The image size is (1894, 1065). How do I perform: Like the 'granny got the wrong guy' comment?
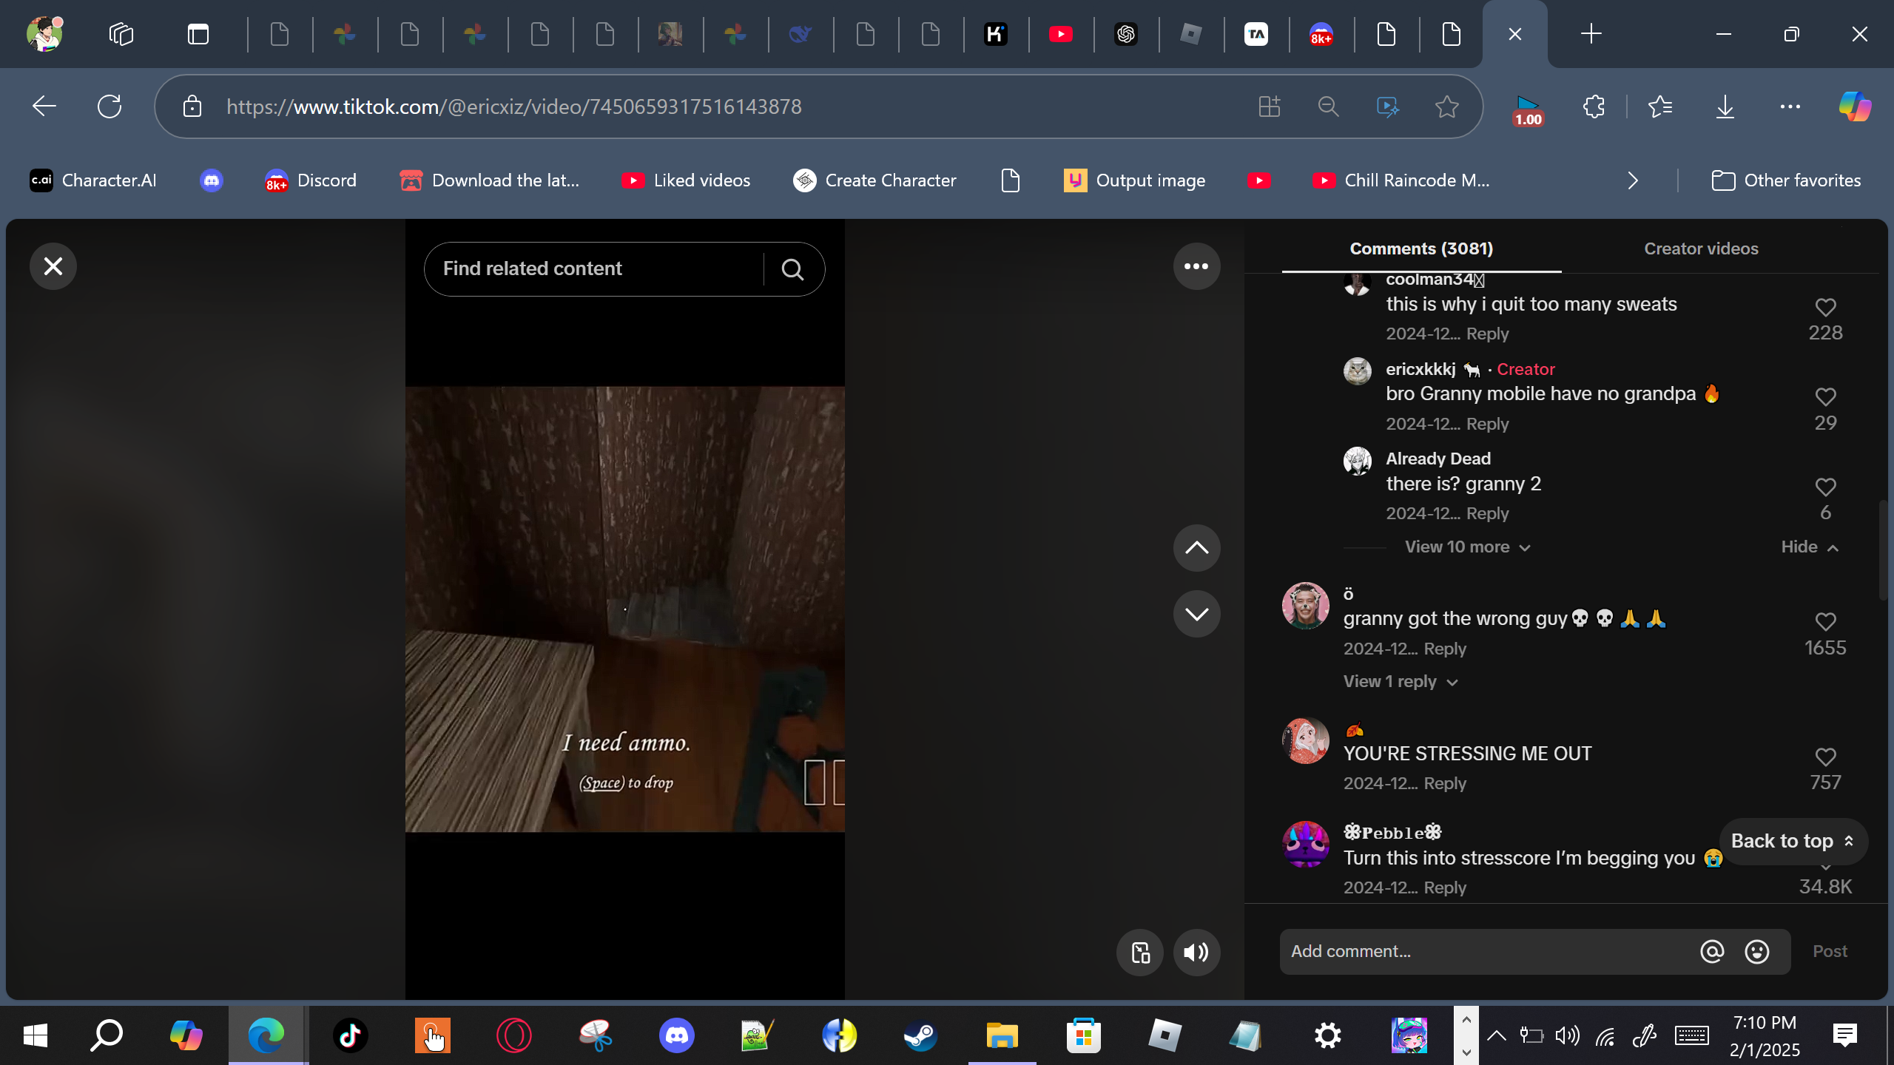pyautogui.click(x=1824, y=622)
